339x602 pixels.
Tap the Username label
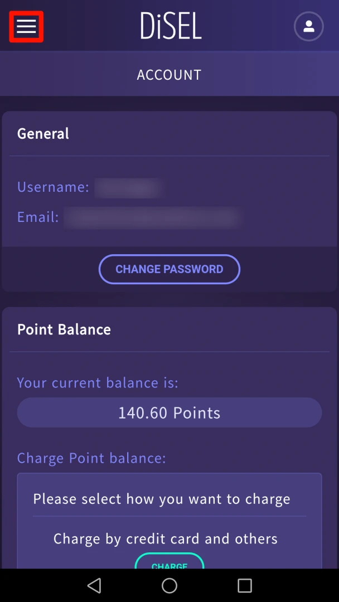[53, 187]
